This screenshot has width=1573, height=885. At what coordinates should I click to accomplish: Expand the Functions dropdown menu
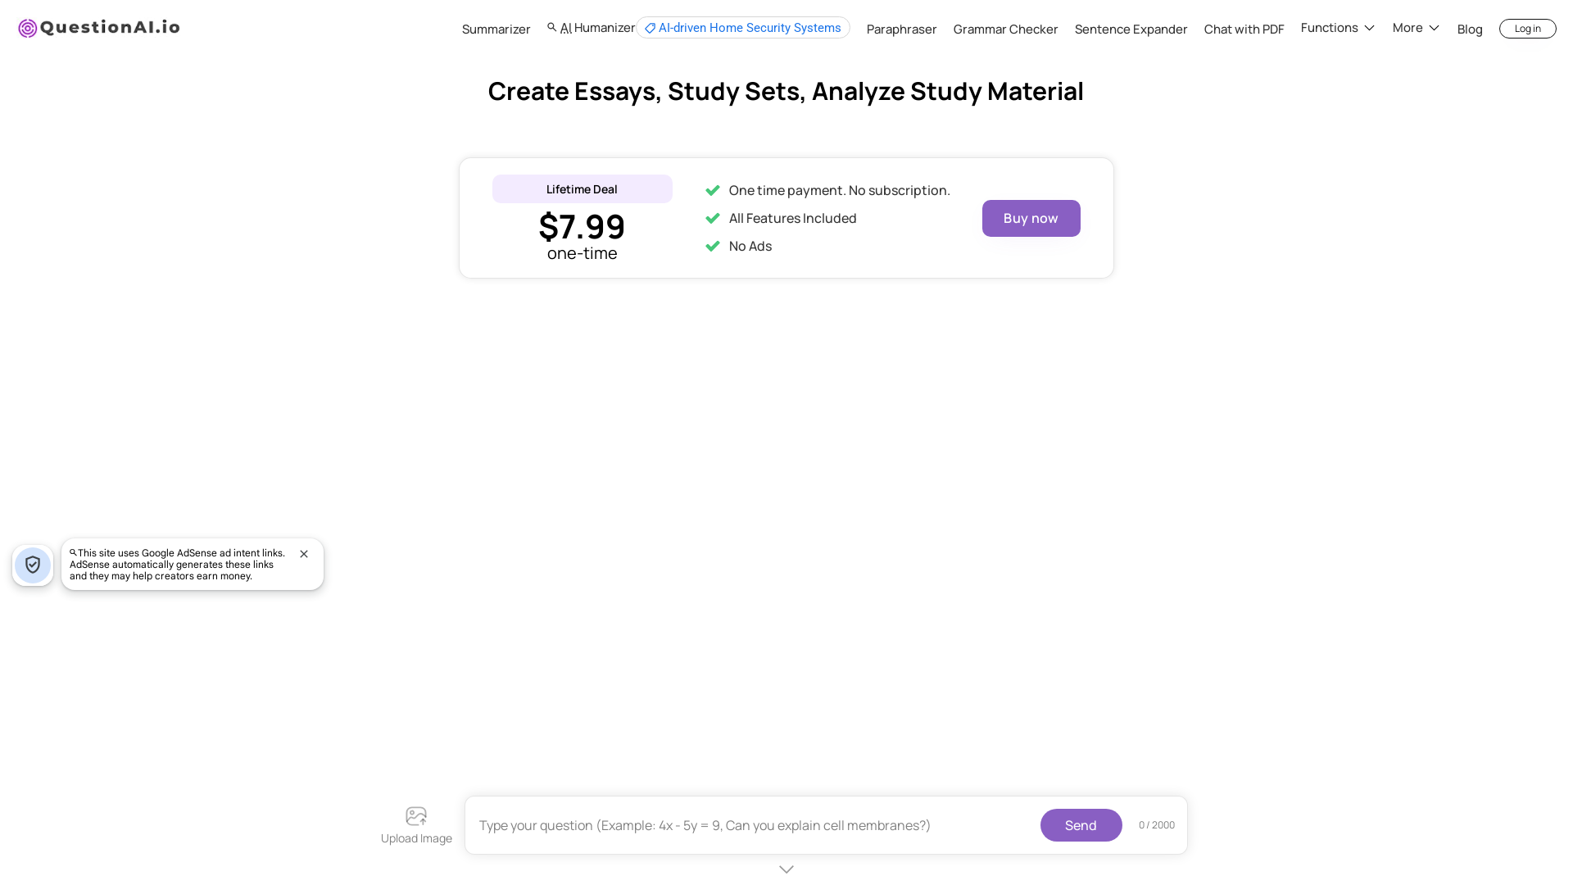(x=1338, y=28)
